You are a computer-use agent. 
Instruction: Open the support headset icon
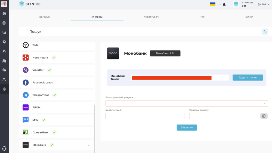[4, 148]
